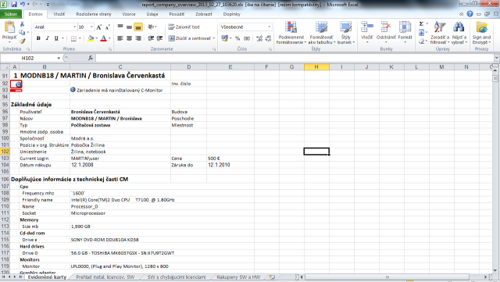Switch to Údaje ribbon tab
Image resolution: width=500 pixels, height=282 pixels.
point(152,14)
